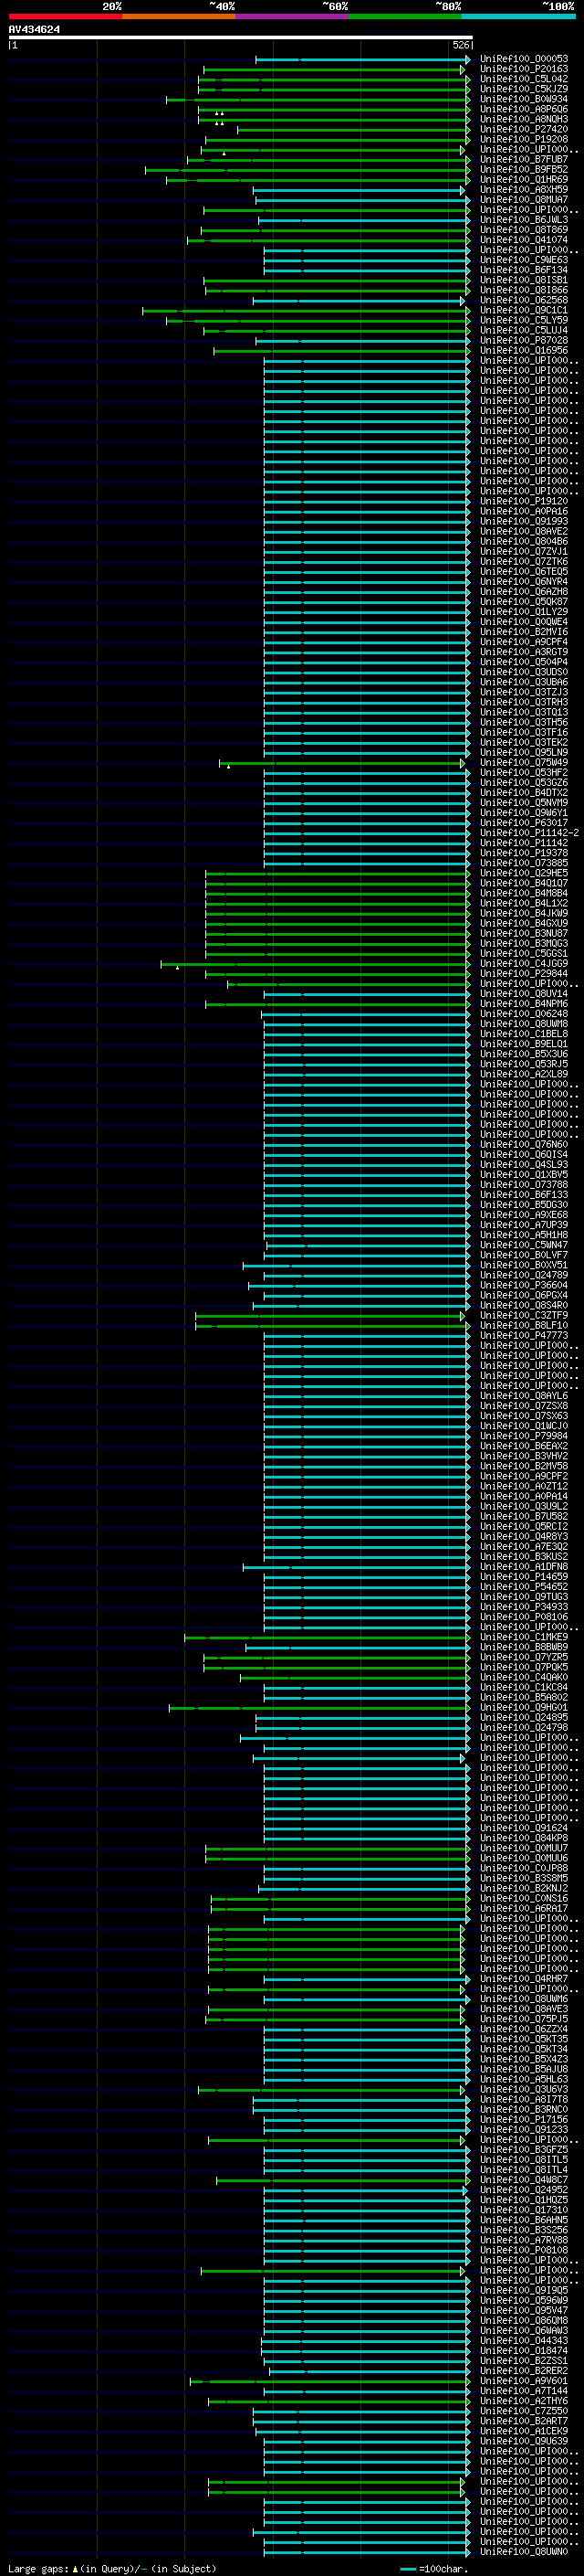
Task: Select hit label UniRef100_P87028
Action: pyautogui.click(x=524, y=340)
